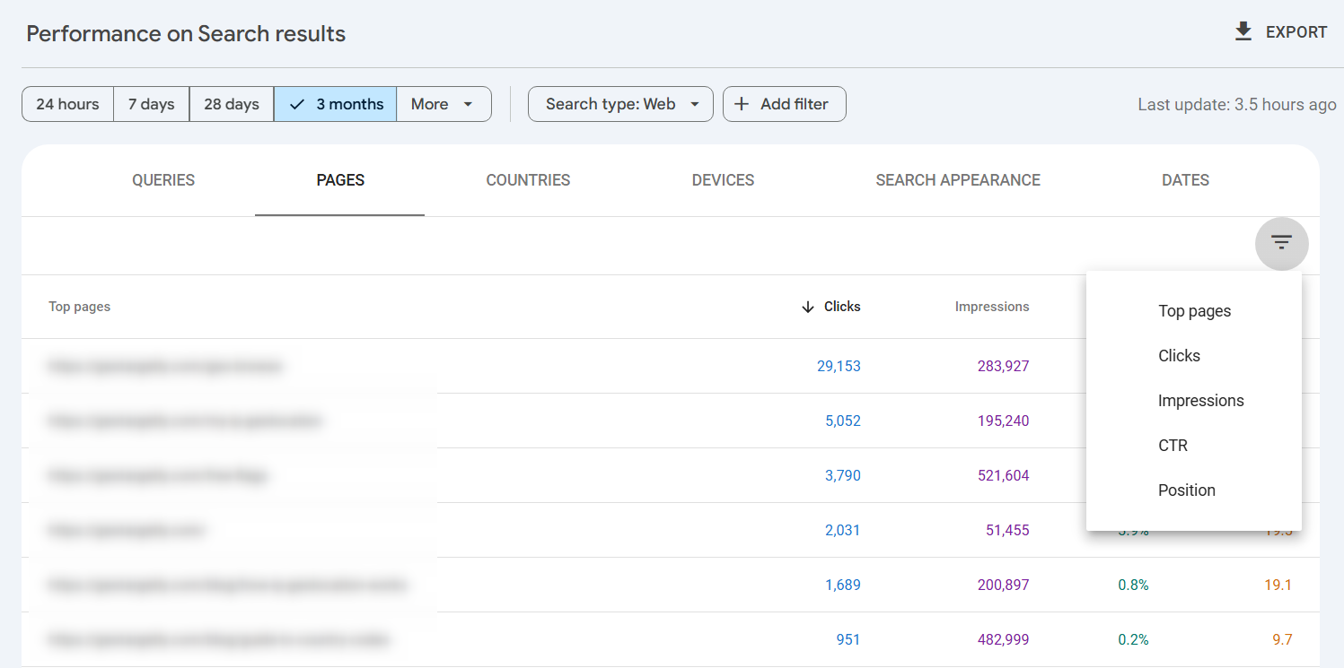
Task: Switch to the Pages tab
Action: click(x=340, y=180)
